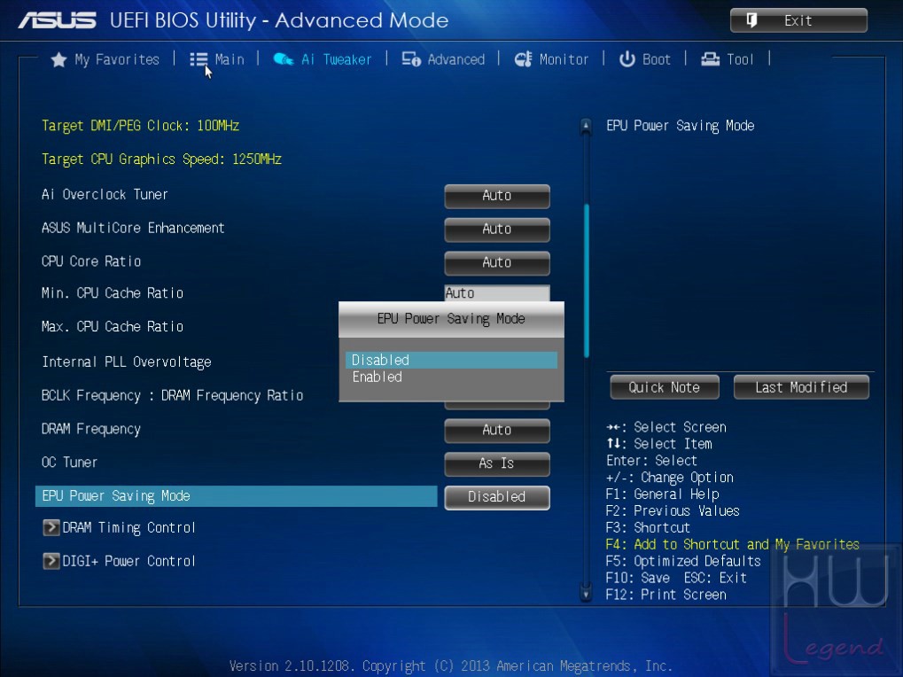Click the Advanced tab icon
The image size is (903, 677).
tap(411, 59)
